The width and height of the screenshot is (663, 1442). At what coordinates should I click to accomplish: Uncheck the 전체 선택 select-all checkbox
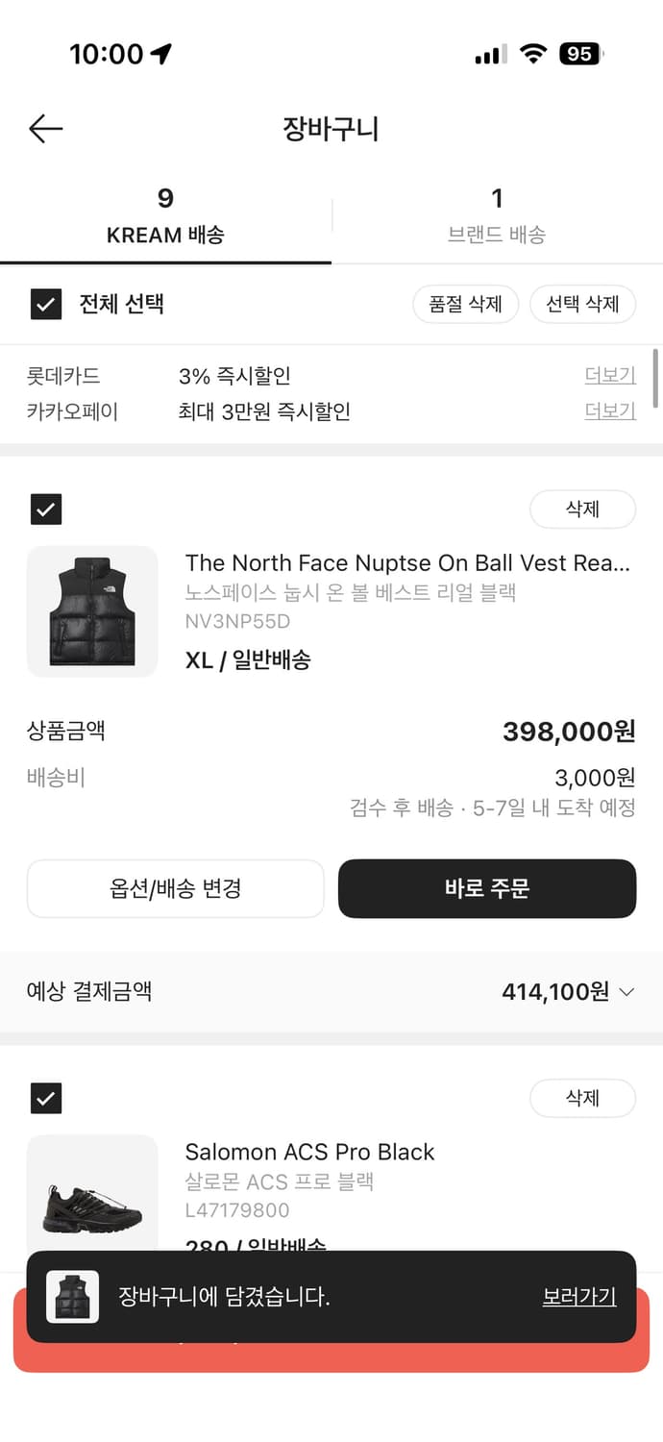pyautogui.click(x=45, y=304)
